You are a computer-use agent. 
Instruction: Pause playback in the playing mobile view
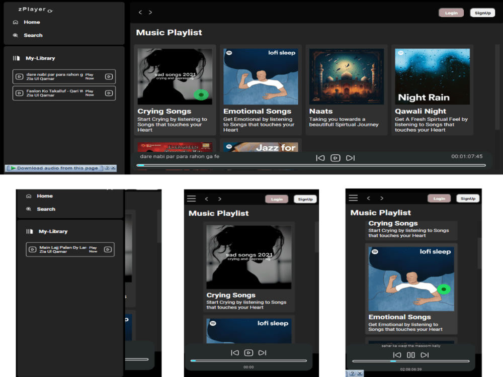point(411,355)
